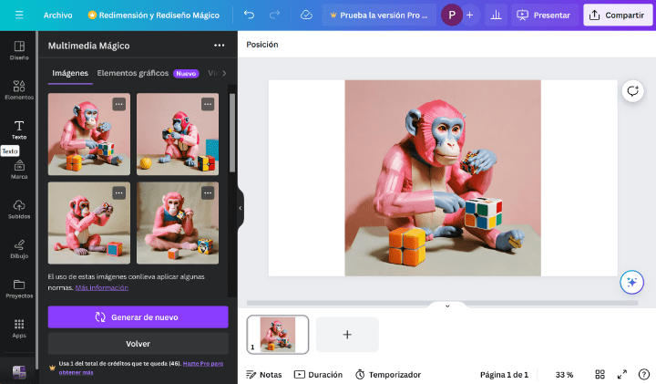Add collaborator with plus icon
The height and width of the screenshot is (384, 656).
coord(470,16)
